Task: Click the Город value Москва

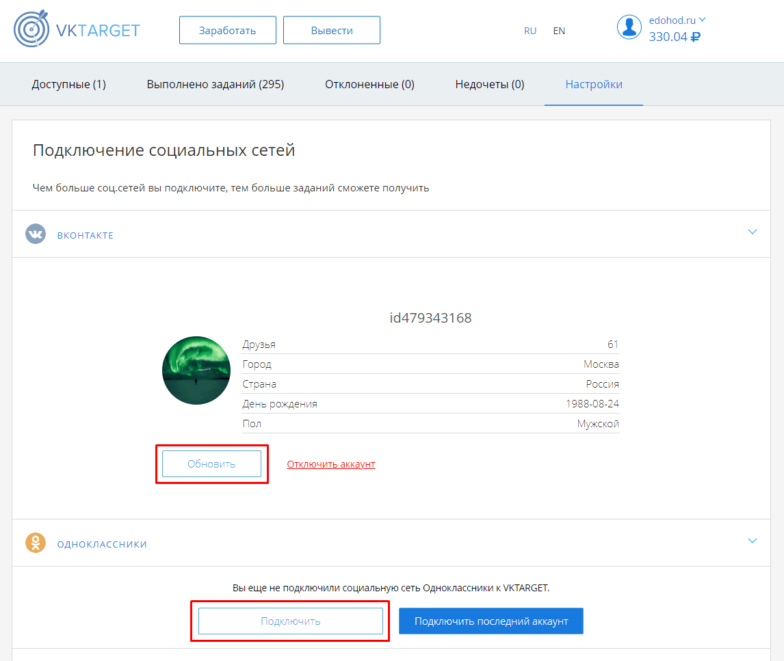Action: [x=601, y=364]
